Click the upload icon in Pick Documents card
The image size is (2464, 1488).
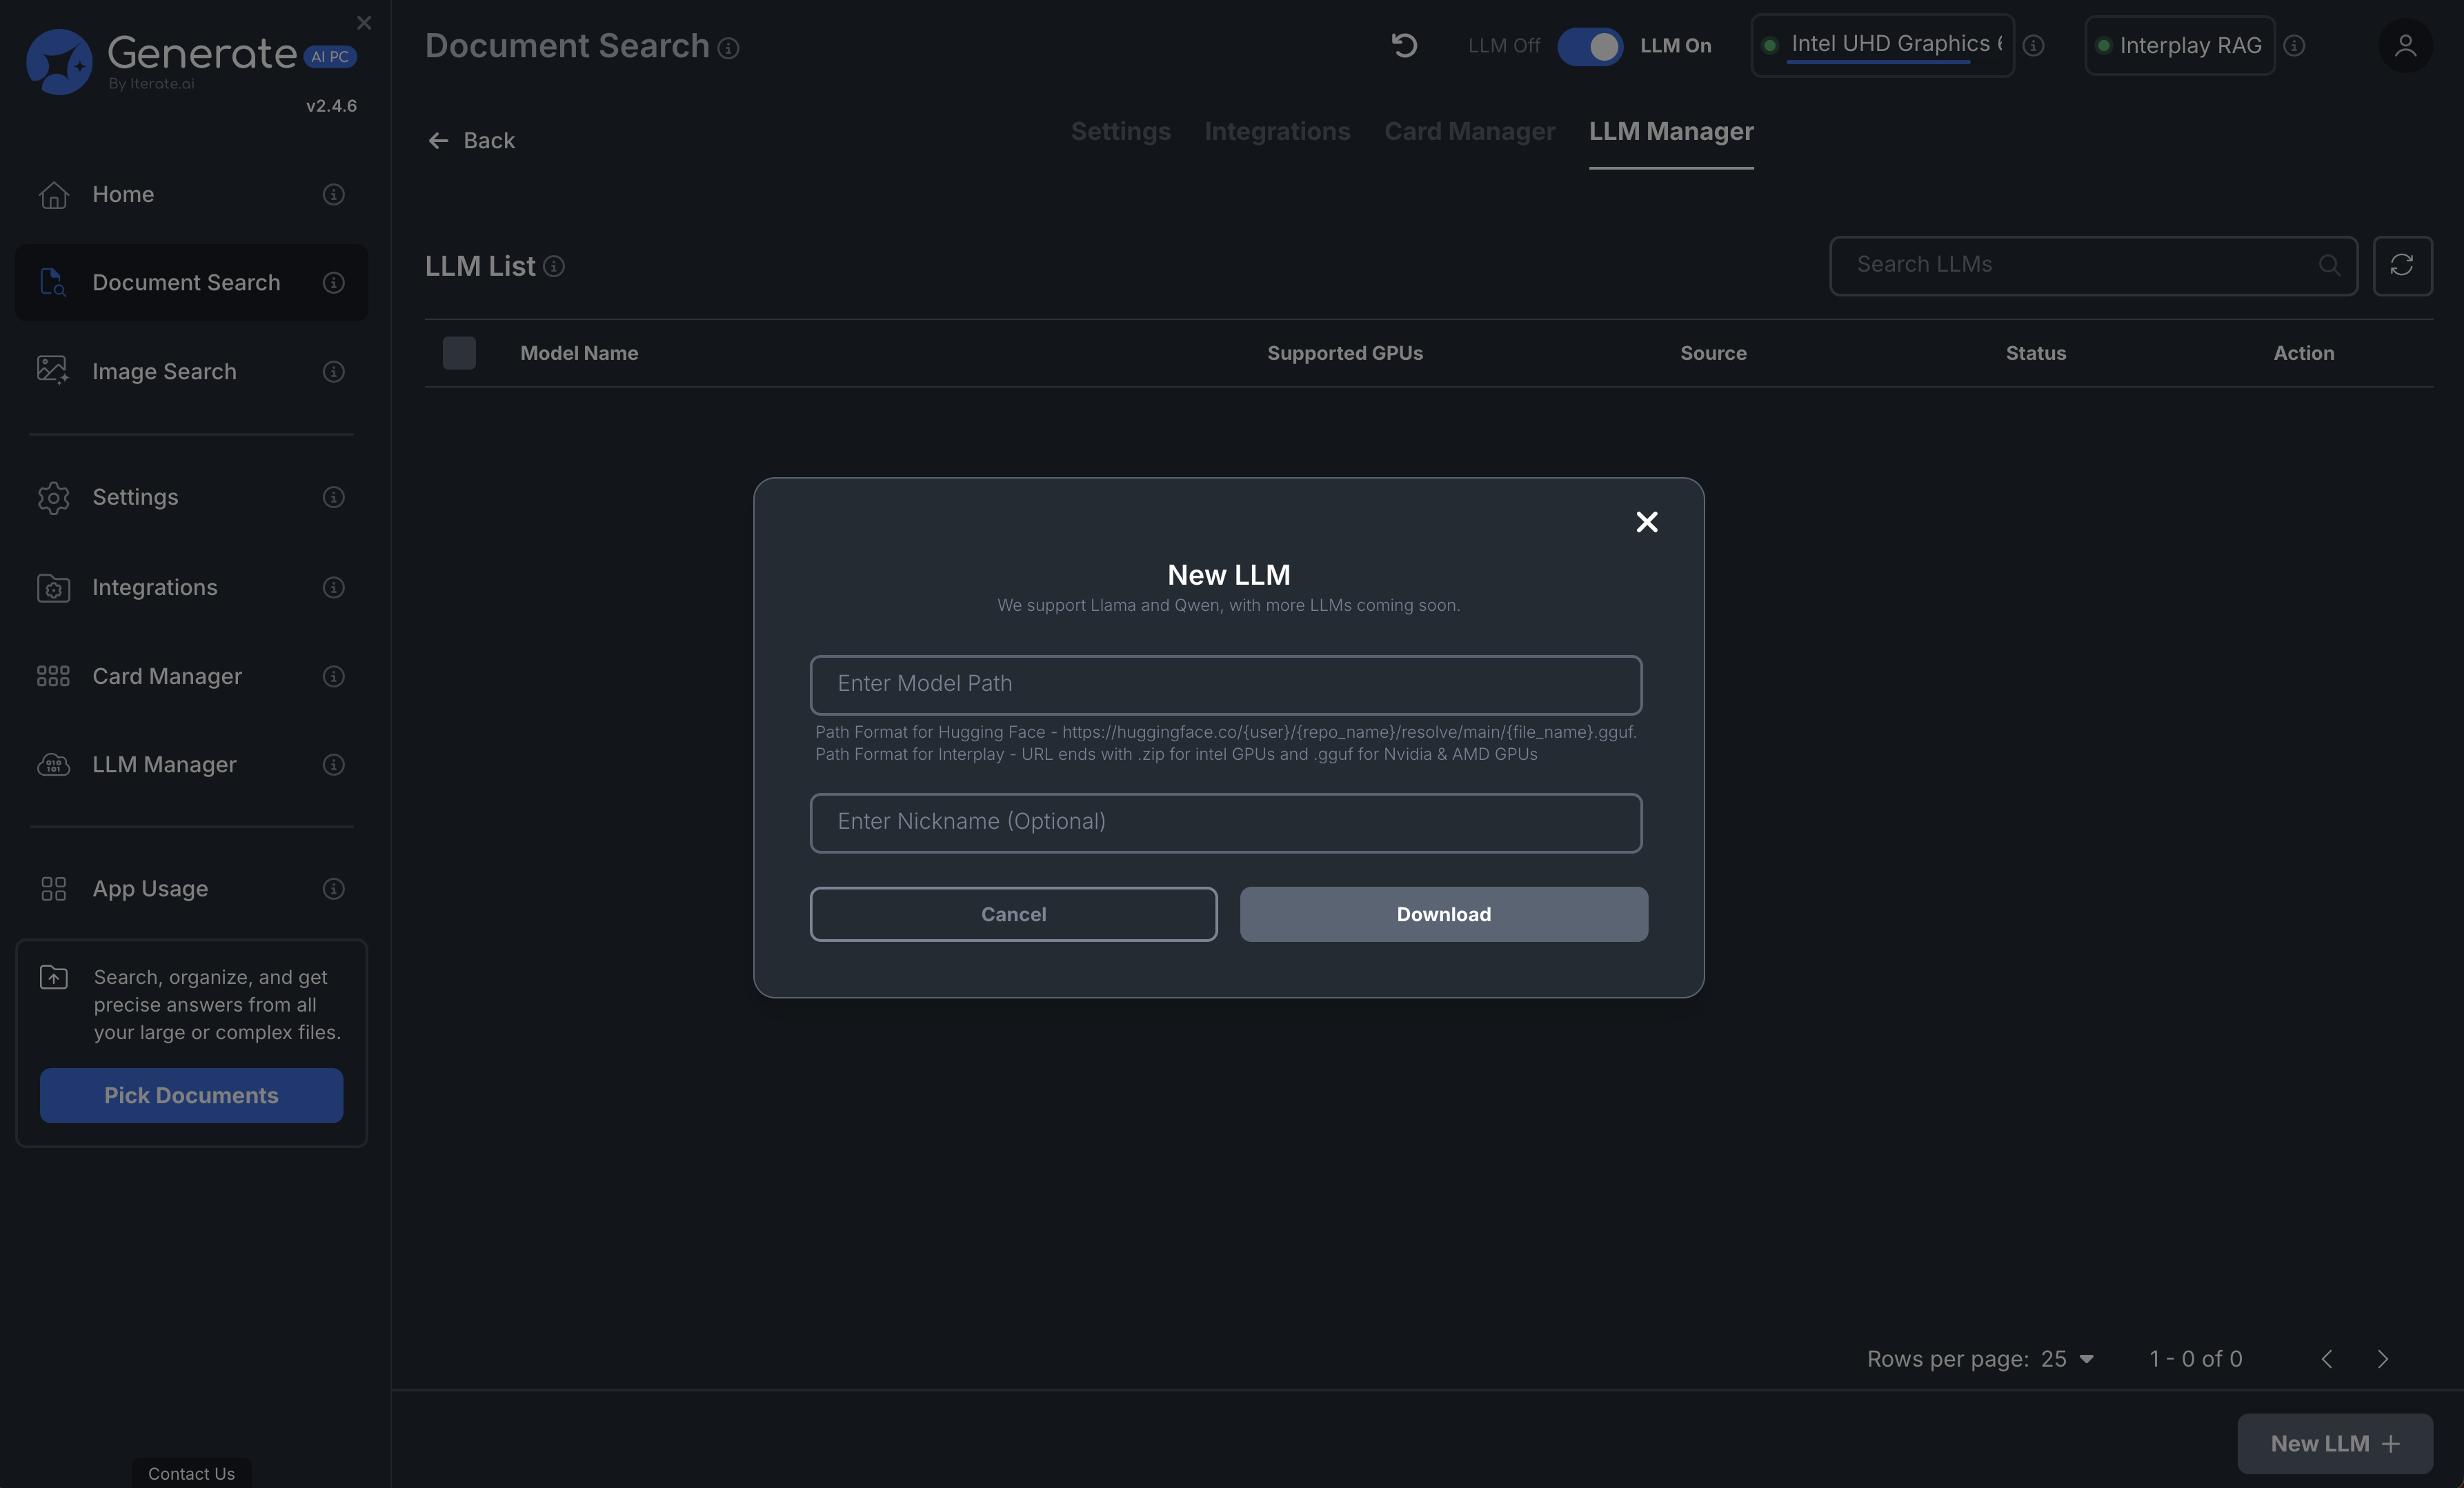pyautogui.click(x=54, y=977)
